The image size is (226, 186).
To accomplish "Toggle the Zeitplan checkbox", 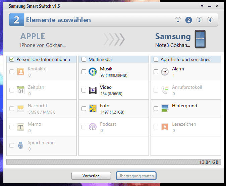I will click(x=12, y=90).
